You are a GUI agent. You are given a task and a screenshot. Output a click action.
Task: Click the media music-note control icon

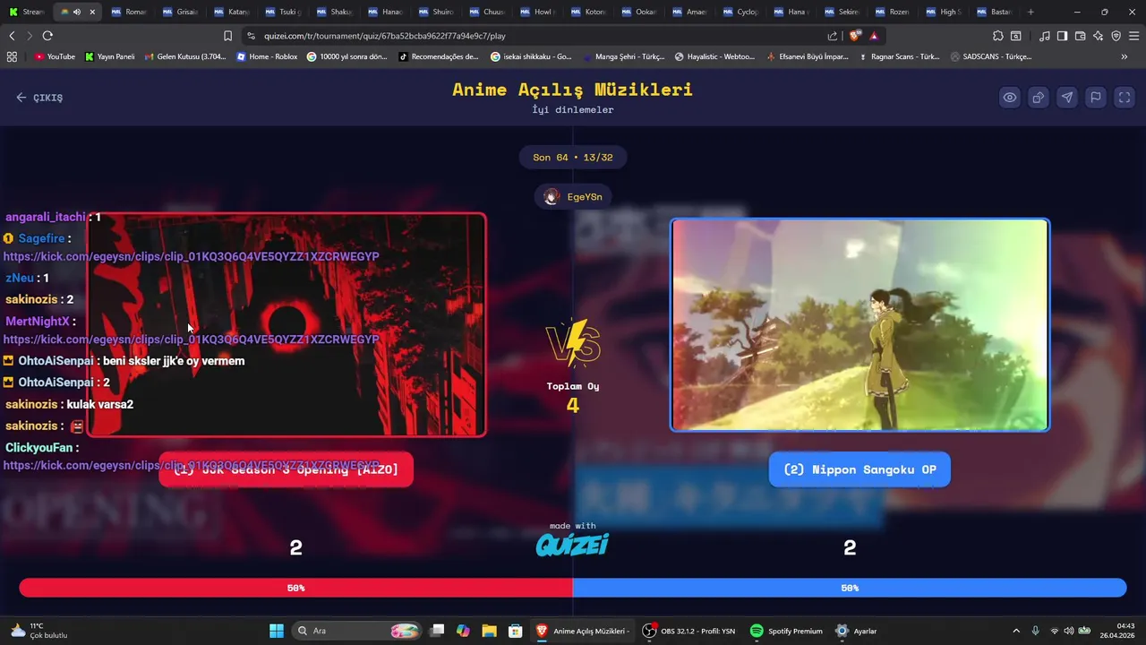pos(1045,36)
